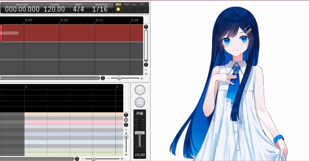309x161 pixels.
Task: Click the timeline horizontal zoom-out minus icon
Action: [108, 78]
